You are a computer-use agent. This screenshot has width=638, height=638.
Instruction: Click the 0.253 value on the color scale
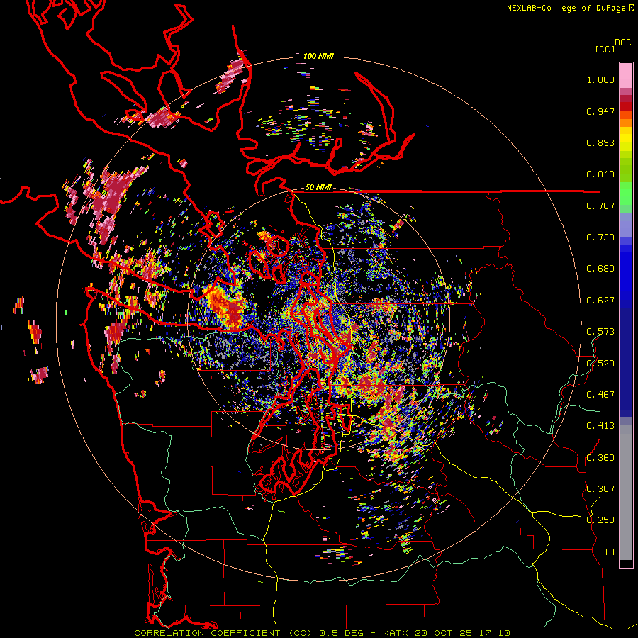click(x=600, y=520)
